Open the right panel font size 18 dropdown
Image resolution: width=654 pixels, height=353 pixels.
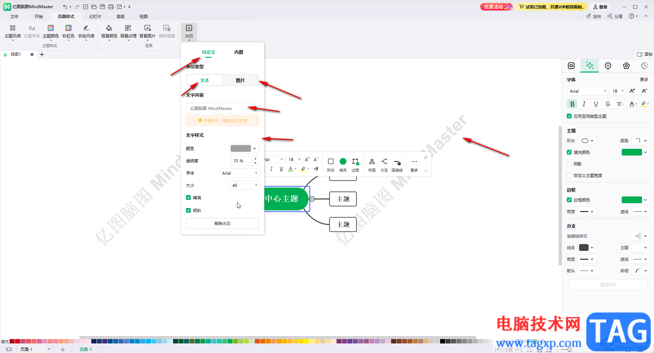[x=618, y=91]
